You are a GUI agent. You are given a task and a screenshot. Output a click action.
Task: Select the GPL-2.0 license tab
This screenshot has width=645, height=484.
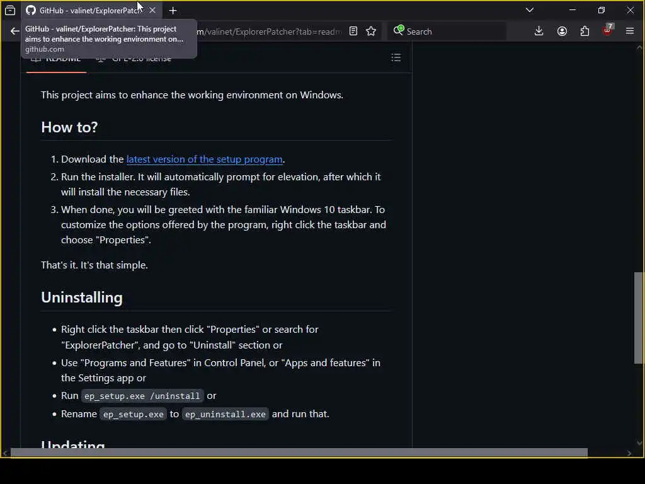click(134, 59)
